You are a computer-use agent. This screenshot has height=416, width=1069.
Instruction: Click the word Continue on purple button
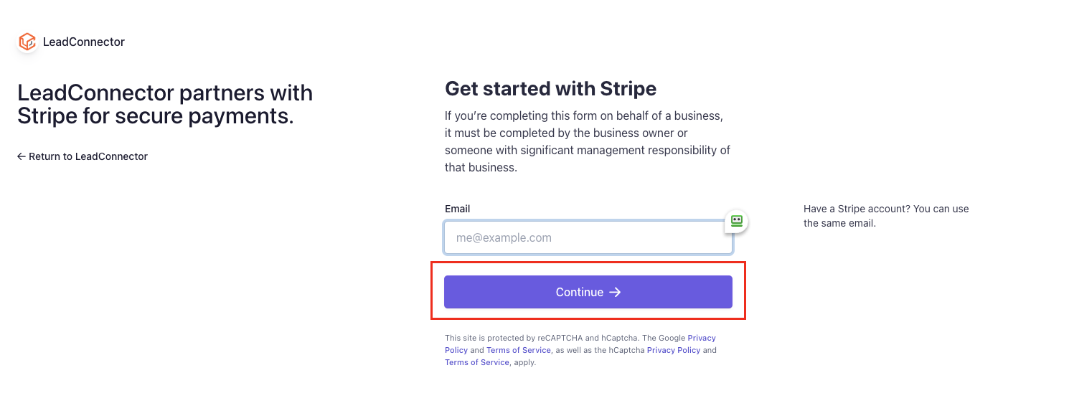pos(579,292)
